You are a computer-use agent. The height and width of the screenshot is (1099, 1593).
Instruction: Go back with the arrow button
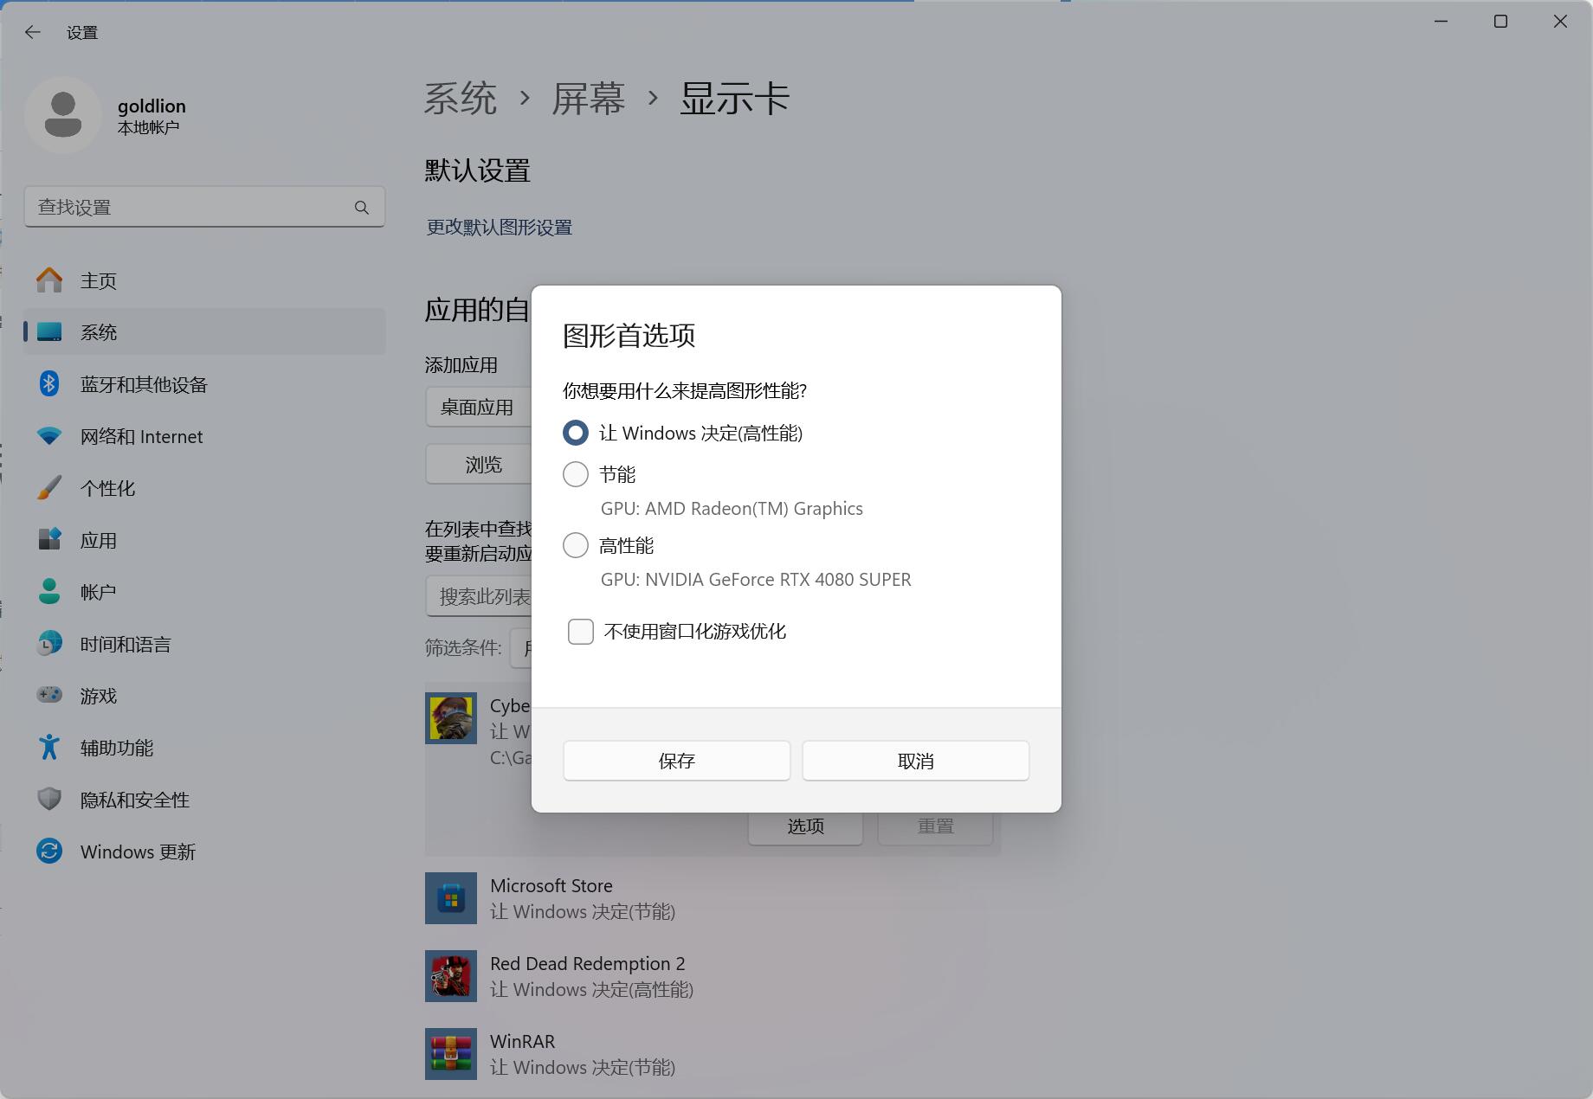(32, 32)
